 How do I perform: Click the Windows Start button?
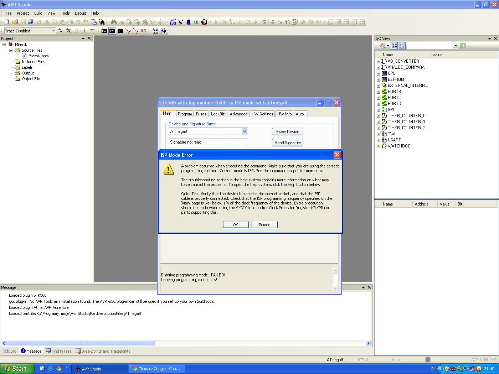(17, 369)
